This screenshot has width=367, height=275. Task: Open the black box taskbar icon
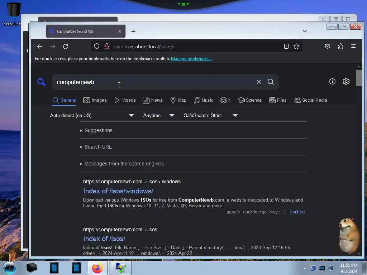pyautogui.click(x=32, y=268)
